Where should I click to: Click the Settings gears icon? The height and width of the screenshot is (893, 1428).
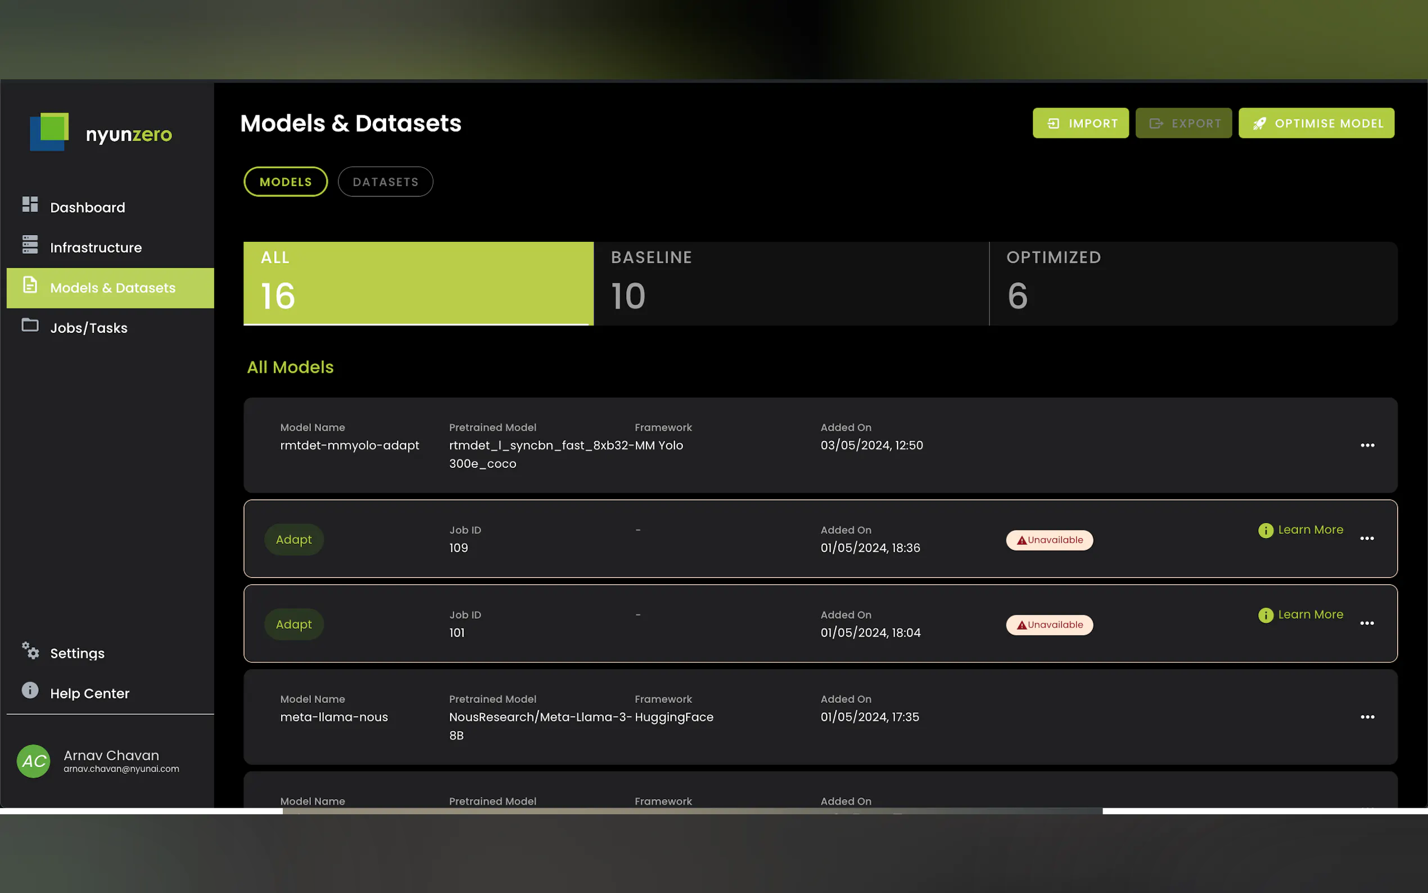point(30,650)
